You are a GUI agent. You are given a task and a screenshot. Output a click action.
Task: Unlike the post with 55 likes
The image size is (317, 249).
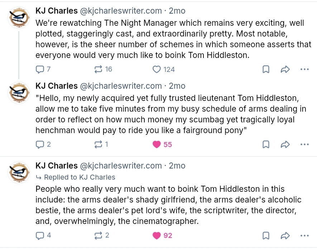pyautogui.click(x=157, y=145)
